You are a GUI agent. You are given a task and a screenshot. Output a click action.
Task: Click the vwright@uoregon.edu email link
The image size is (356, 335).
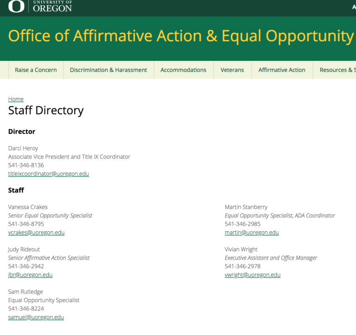(253, 275)
